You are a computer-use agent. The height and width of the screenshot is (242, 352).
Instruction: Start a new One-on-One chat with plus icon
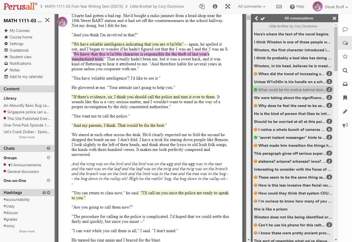point(48,180)
